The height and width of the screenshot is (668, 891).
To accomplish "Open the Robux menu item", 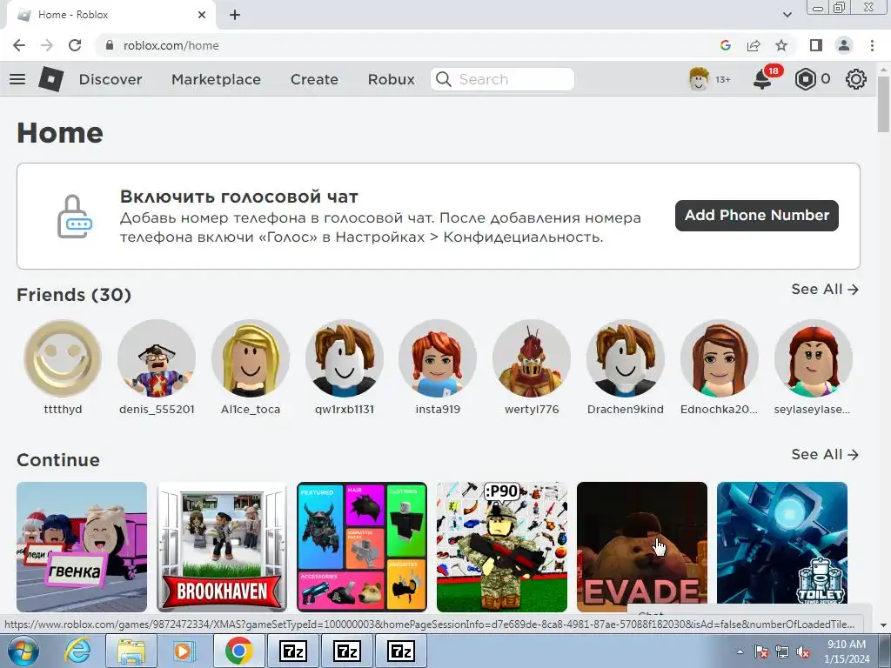I will (x=391, y=79).
